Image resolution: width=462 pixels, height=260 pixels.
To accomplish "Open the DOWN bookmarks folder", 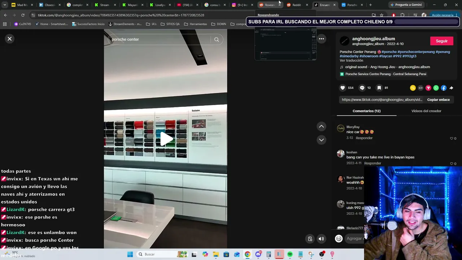I will pyautogui.click(x=219, y=24).
